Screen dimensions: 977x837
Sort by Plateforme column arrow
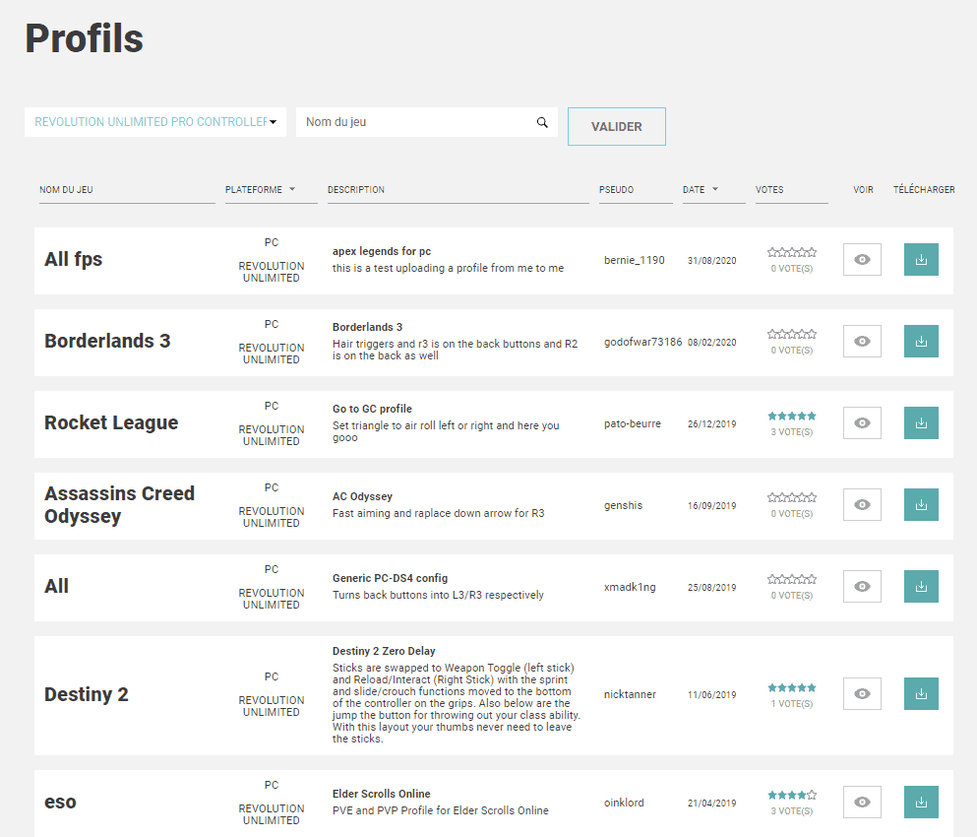tap(292, 189)
